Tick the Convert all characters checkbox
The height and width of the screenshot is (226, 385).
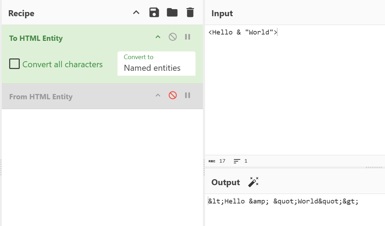click(x=14, y=64)
